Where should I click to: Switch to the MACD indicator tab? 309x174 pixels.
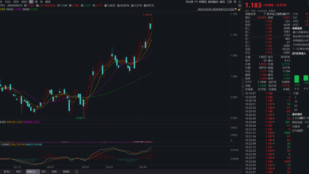pyautogui.click(x=31, y=172)
